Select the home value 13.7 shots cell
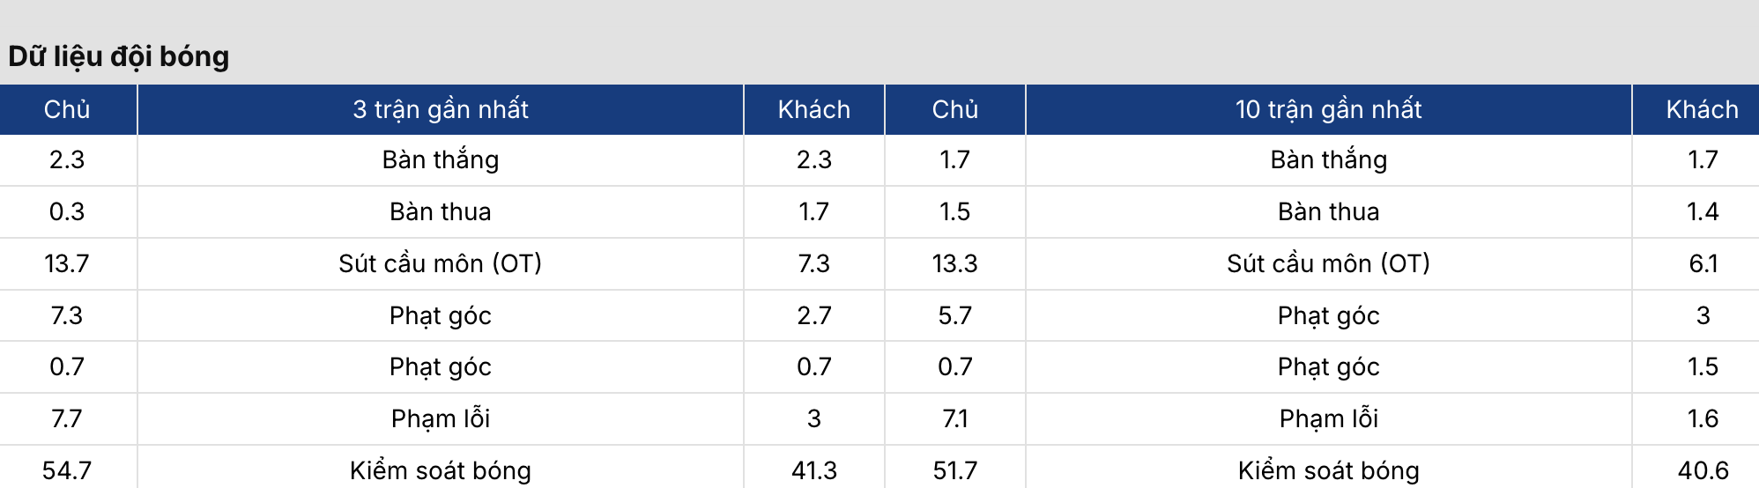 pos(67,263)
